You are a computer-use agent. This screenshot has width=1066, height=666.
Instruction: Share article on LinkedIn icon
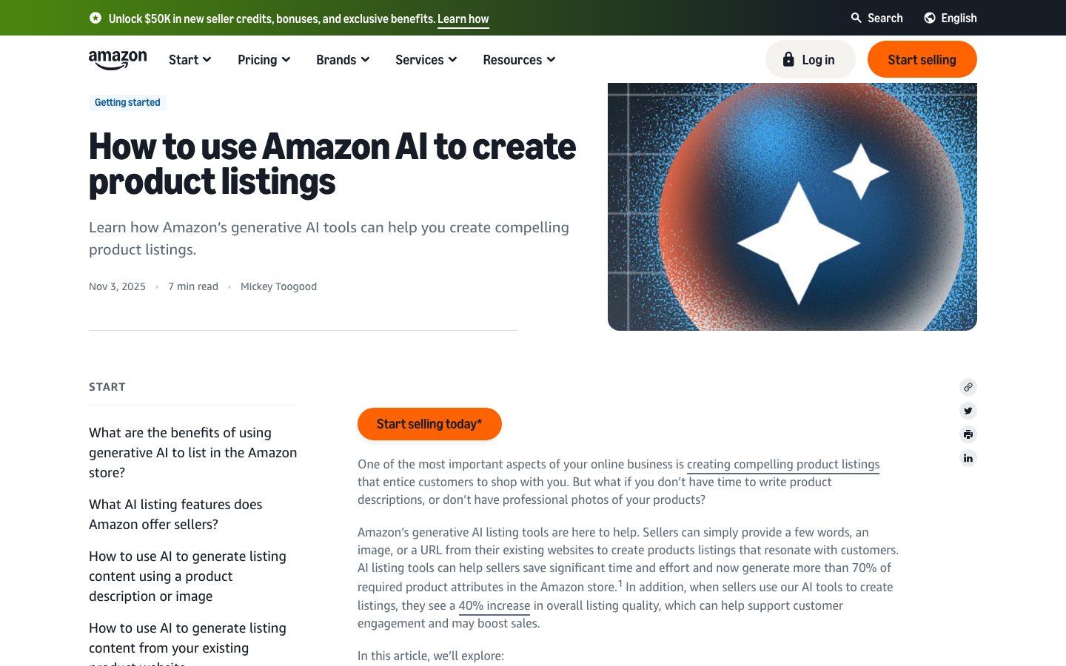(968, 458)
